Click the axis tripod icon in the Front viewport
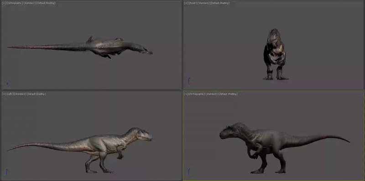This screenshot has height=181, width=365. [191, 81]
